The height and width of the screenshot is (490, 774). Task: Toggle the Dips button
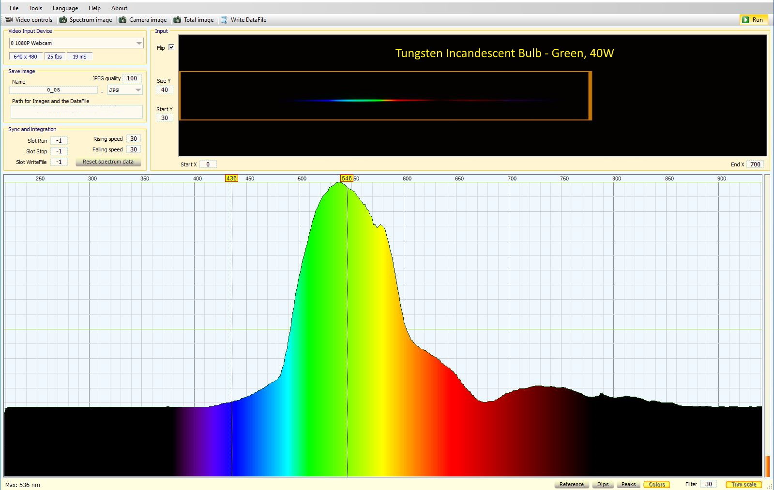click(603, 484)
